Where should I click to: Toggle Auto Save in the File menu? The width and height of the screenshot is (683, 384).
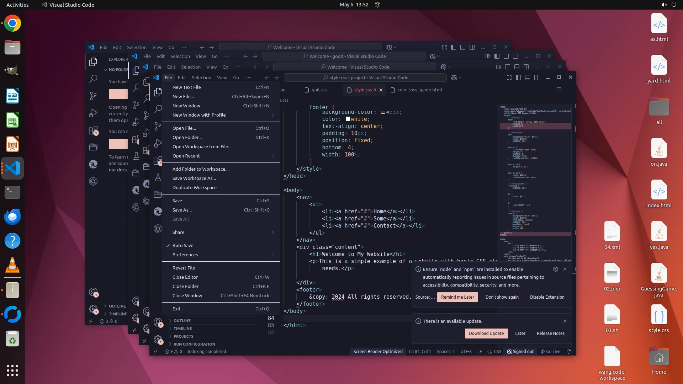point(183,246)
